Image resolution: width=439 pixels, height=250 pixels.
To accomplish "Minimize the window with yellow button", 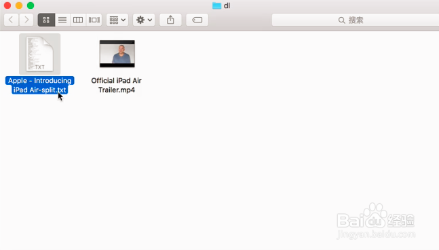I will click(19, 5).
